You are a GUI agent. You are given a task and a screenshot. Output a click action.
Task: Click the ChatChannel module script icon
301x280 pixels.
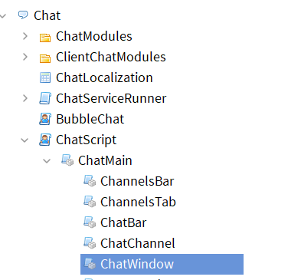point(90,243)
